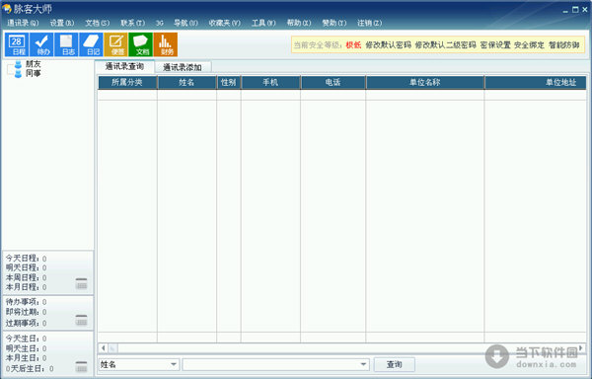This screenshot has height=379, width=592.
Task: Click the 智能防御 link
Action: click(x=563, y=45)
